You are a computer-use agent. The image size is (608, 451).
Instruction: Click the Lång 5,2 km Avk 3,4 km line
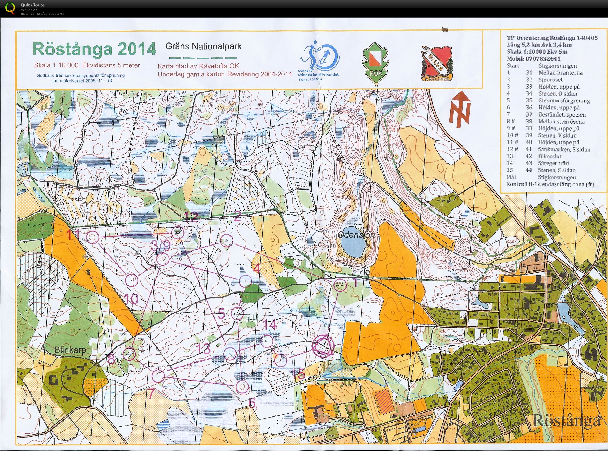coord(539,45)
